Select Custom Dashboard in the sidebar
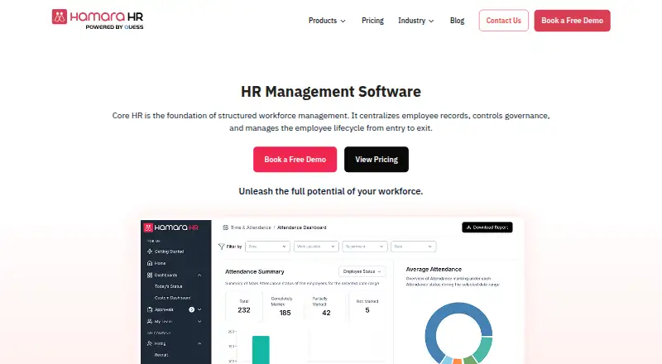This screenshot has width=662, height=364. pos(172,298)
